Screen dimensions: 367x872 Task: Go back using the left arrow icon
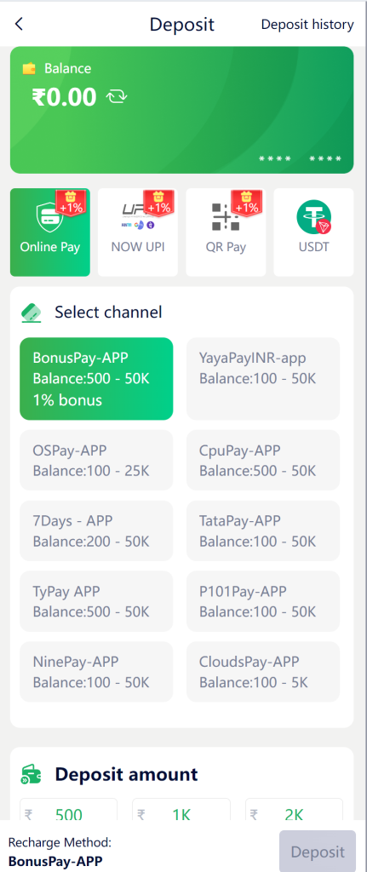click(20, 24)
